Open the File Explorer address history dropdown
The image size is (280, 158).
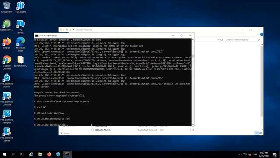coord(218,40)
